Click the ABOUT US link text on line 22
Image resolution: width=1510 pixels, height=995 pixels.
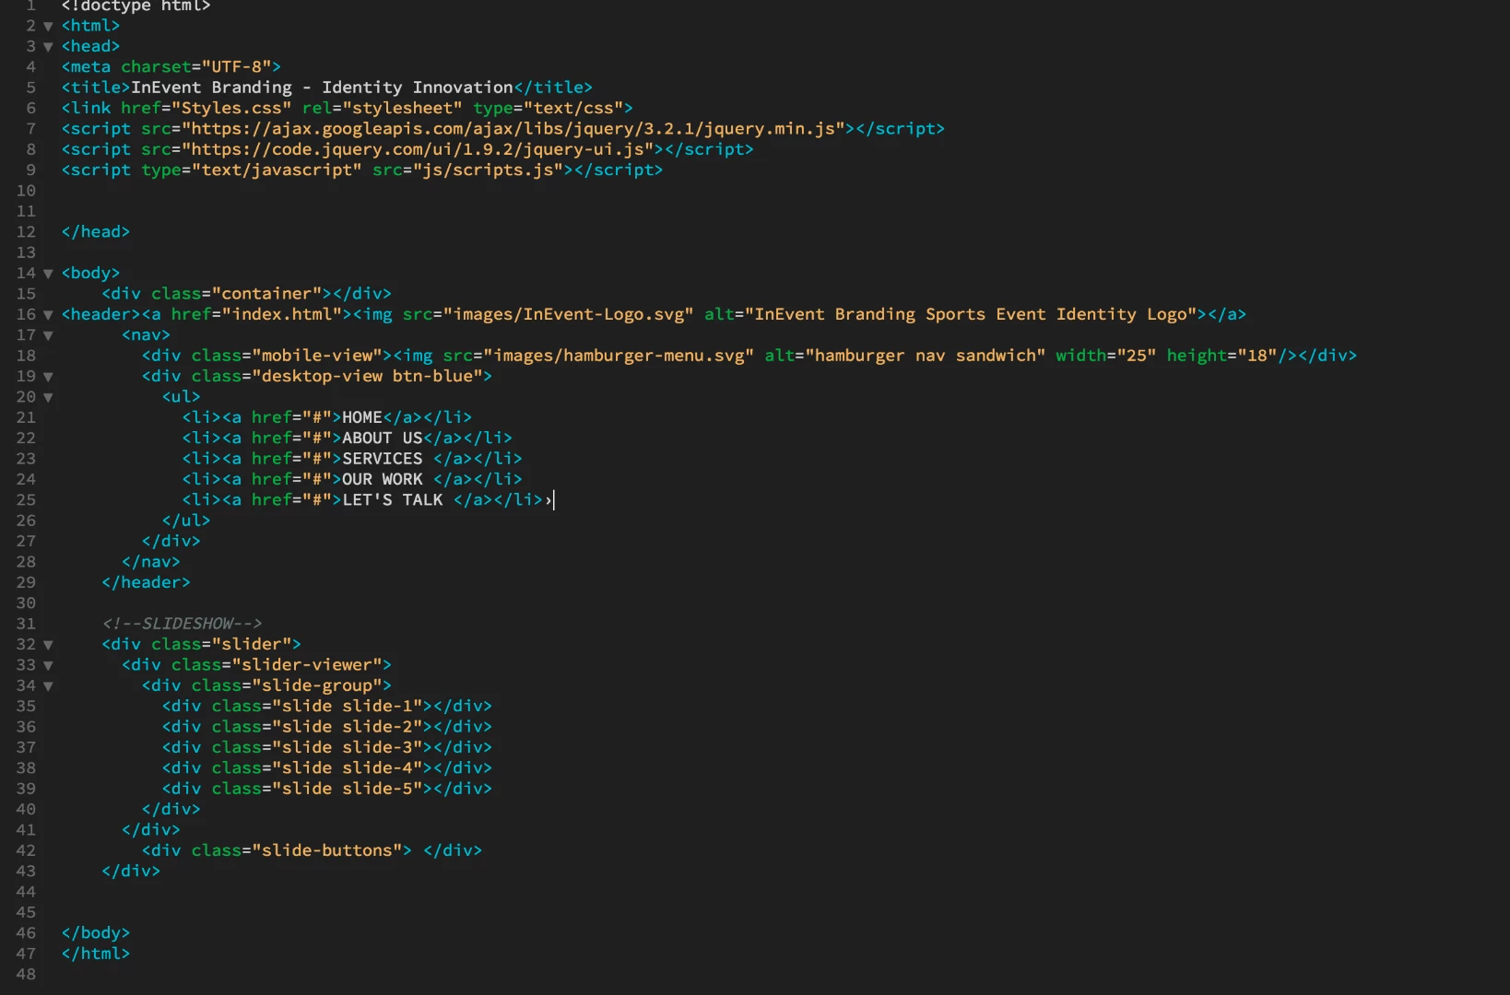pos(383,438)
